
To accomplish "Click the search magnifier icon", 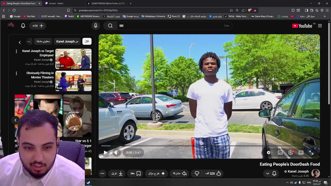I will (x=110, y=26).
